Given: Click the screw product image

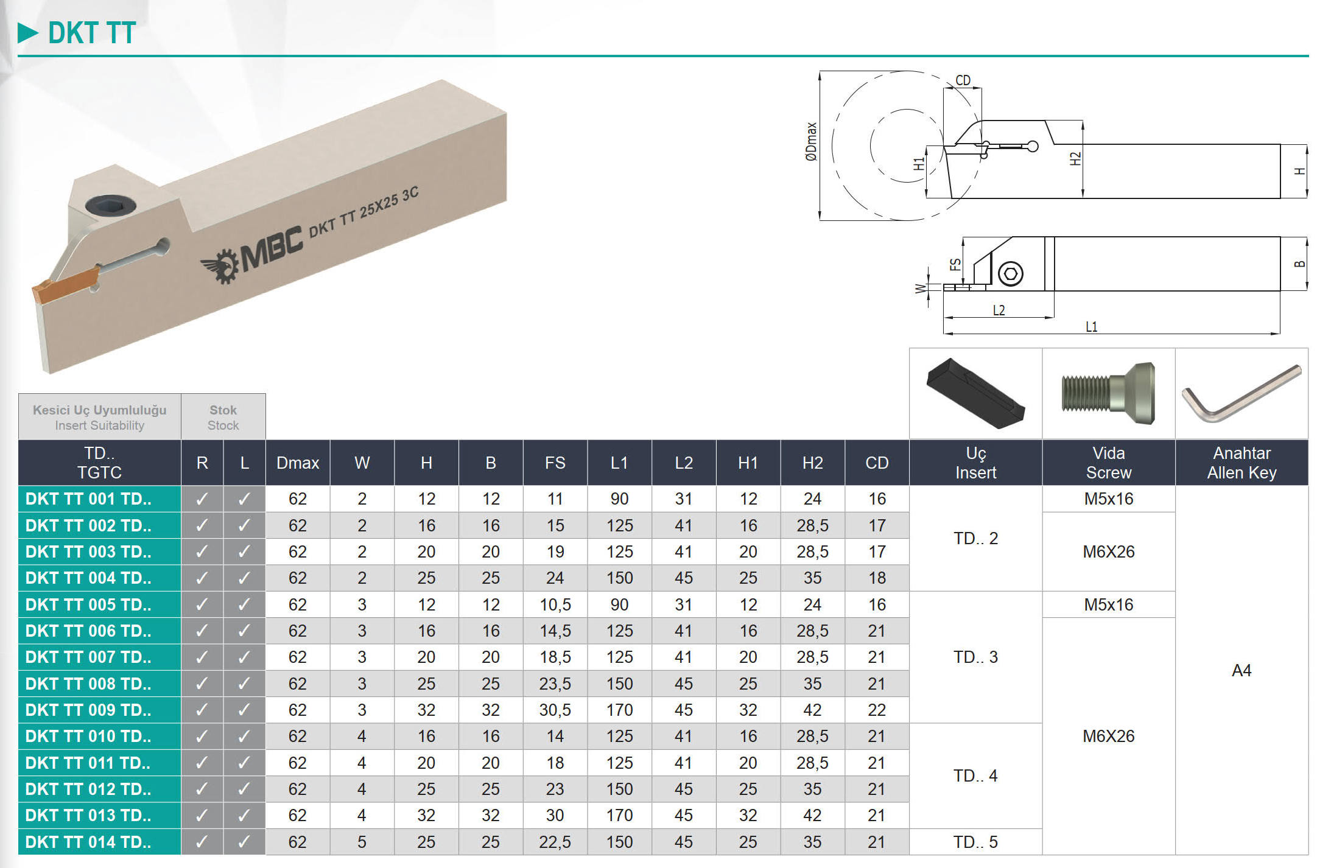Looking at the screenshot, I should [x=1108, y=393].
